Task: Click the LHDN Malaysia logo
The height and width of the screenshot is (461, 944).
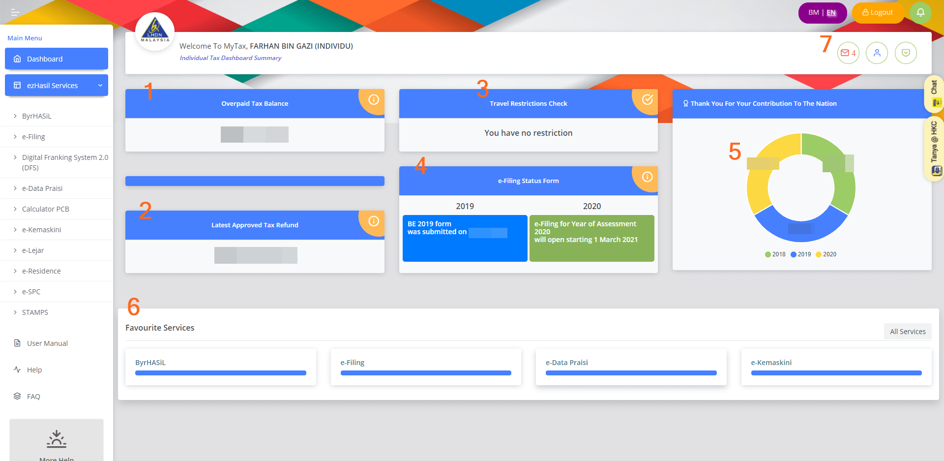Action: [x=154, y=31]
